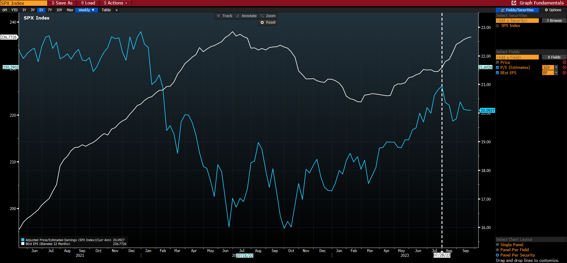Viewport: 567px width, 263px height.
Task: Select the 5Y time range
Action: tap(41, 10)
